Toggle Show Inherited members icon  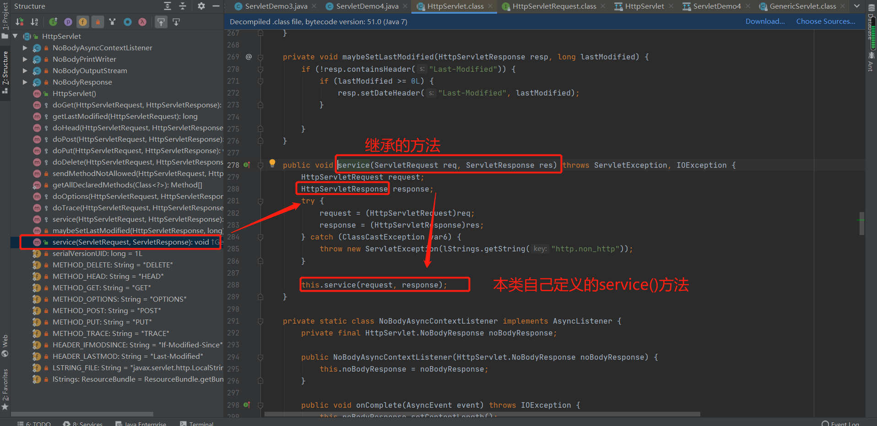53,22
